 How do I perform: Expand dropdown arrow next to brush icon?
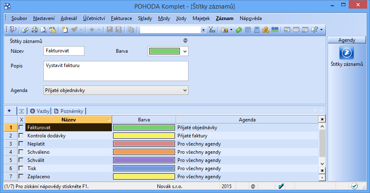point(81,30)
